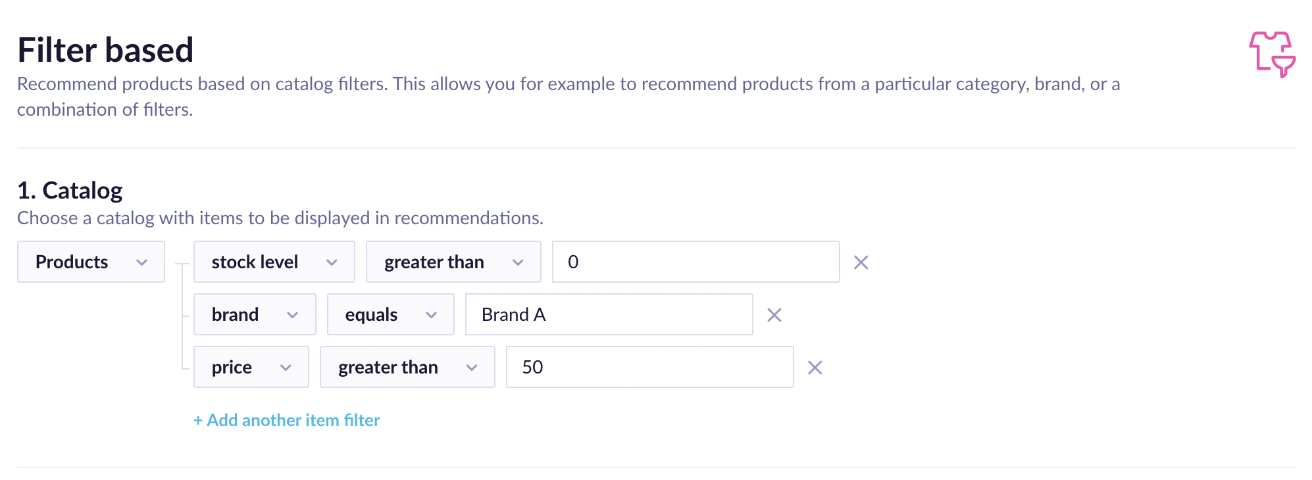Open the equals operator dropdown
Screen dimensions: 1312x480
pos(390,314)
